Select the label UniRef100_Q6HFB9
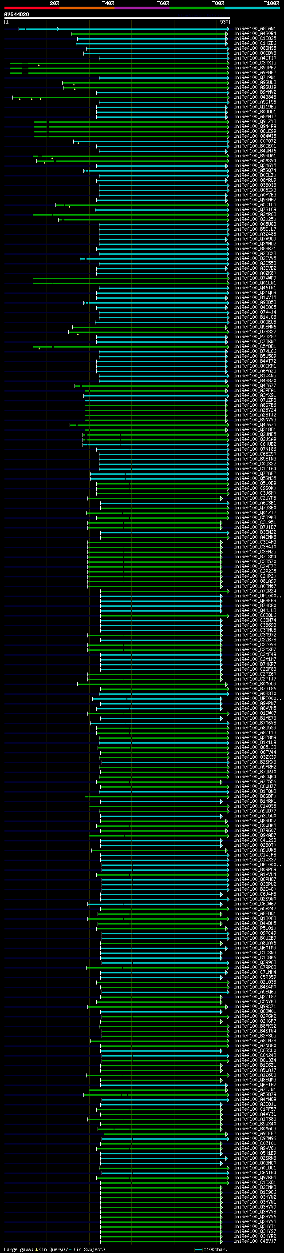Image resolution: width=284 pixels, height=1253 pixels. (x=254, y=601)
